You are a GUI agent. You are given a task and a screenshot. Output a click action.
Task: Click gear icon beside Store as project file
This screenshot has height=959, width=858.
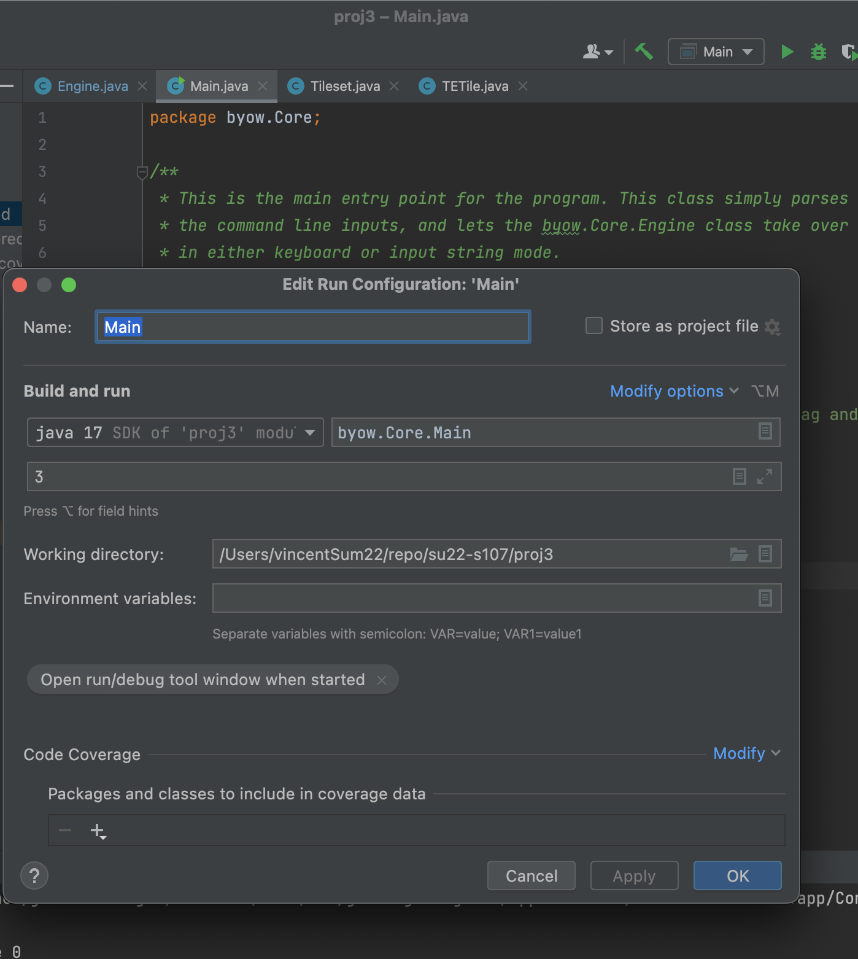click(x=772, y=327)
